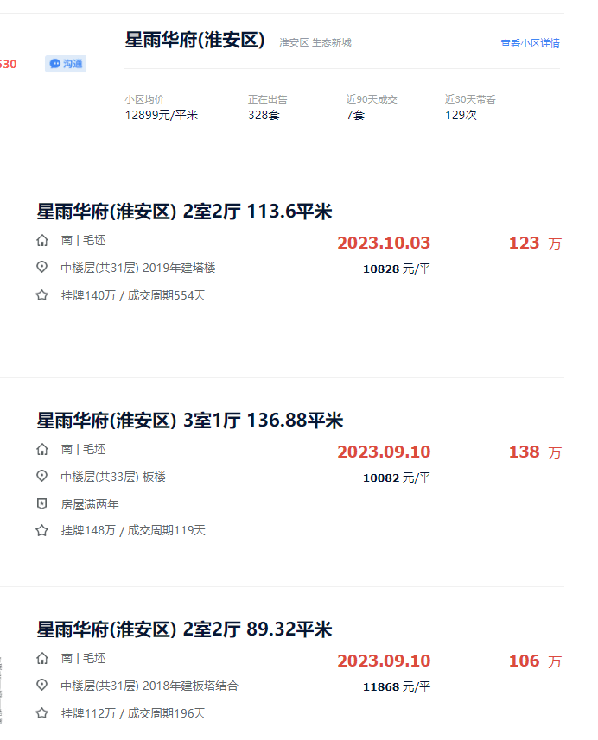This screenshot has width=598, height=740.
Task: Click the house icon in the 113.6平米 listing
Action: point(42,241)
